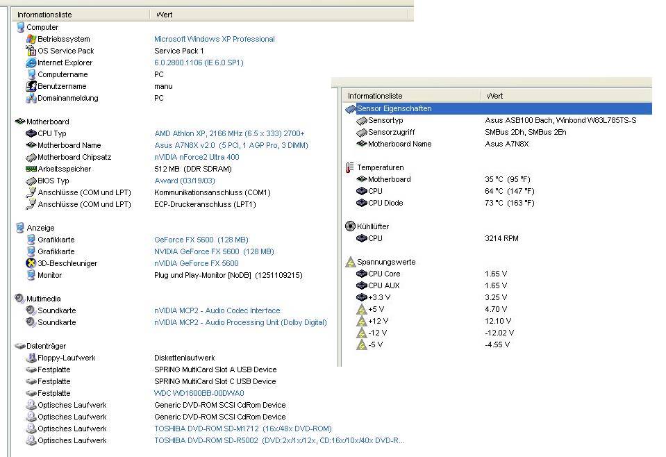Click the CPU Typ chip icon
666x457 pixels.
[x=31, y=133]
